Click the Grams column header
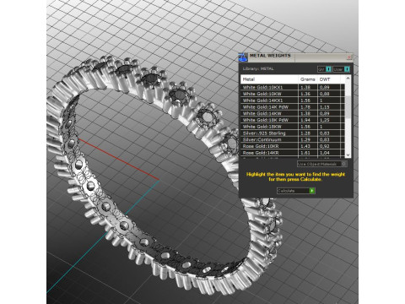Screen dimensions: 405x304 click(308, 79)
